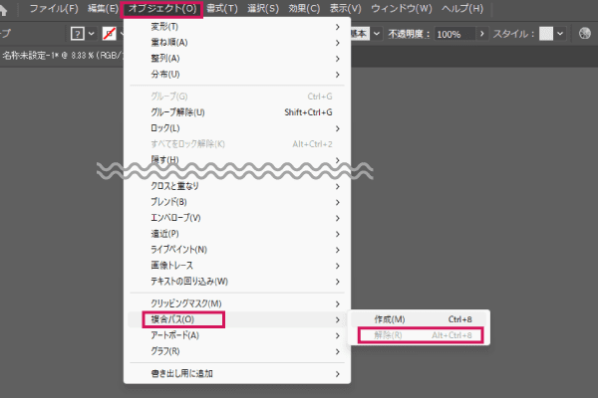
Task: Open the クリッピングマスク(M) submenu
Action: [x=237, y=303]
